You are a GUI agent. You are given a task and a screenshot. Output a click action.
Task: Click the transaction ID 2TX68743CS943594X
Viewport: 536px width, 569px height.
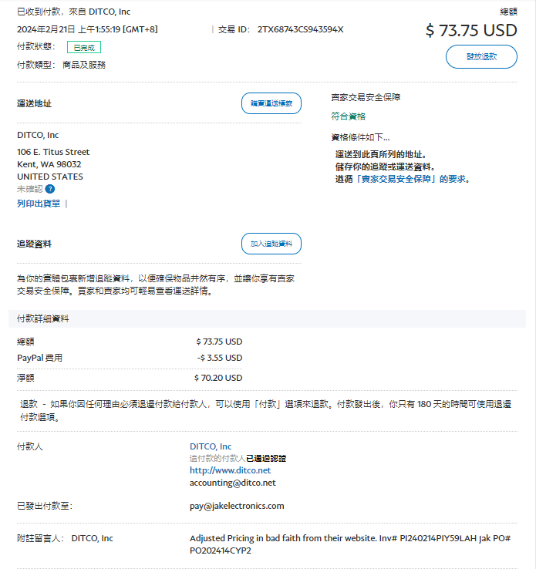300,29
